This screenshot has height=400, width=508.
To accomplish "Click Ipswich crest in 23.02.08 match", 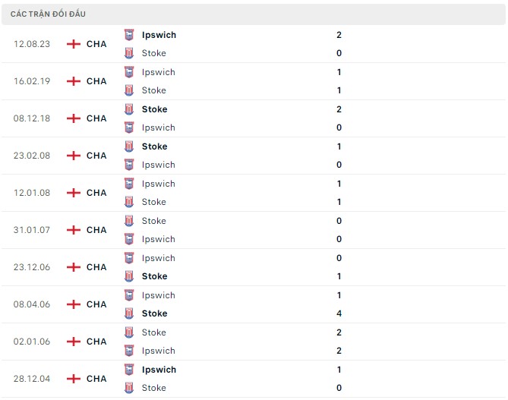I will (129, 165).
